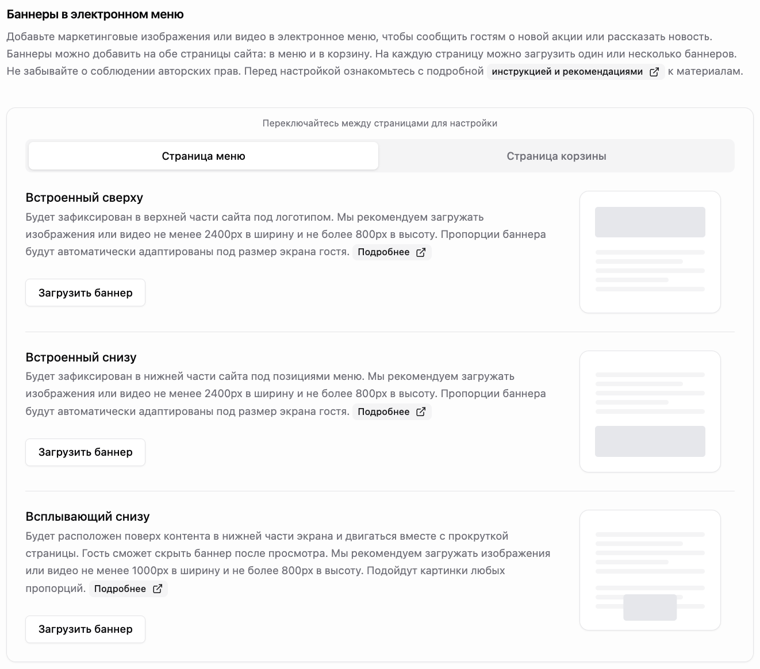Click external icon beside 'Подробнее' in Встроенный сверху
760x669 pixels.
point(421,252)
